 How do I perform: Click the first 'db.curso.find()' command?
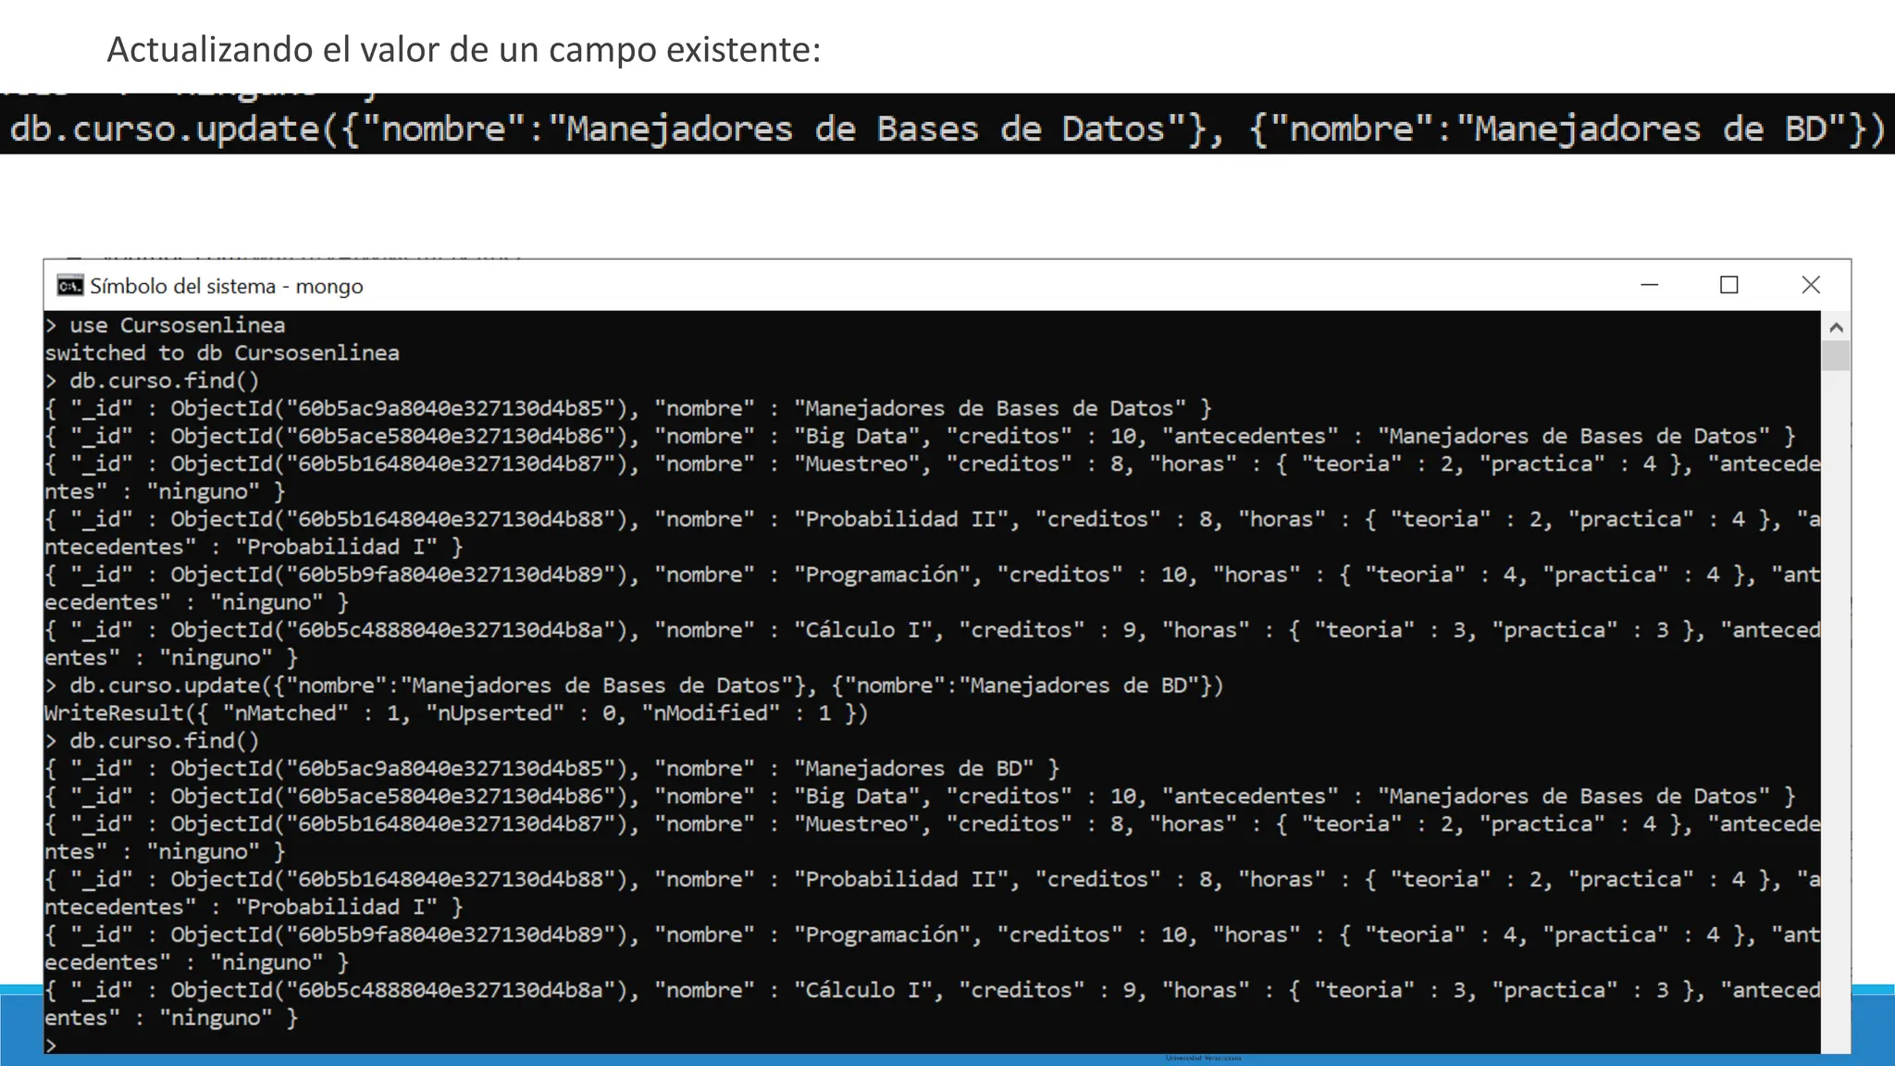[153, 381]
